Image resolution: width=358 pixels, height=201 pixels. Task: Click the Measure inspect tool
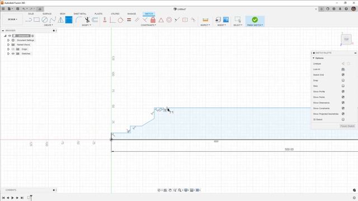click(x=205, y=20)
